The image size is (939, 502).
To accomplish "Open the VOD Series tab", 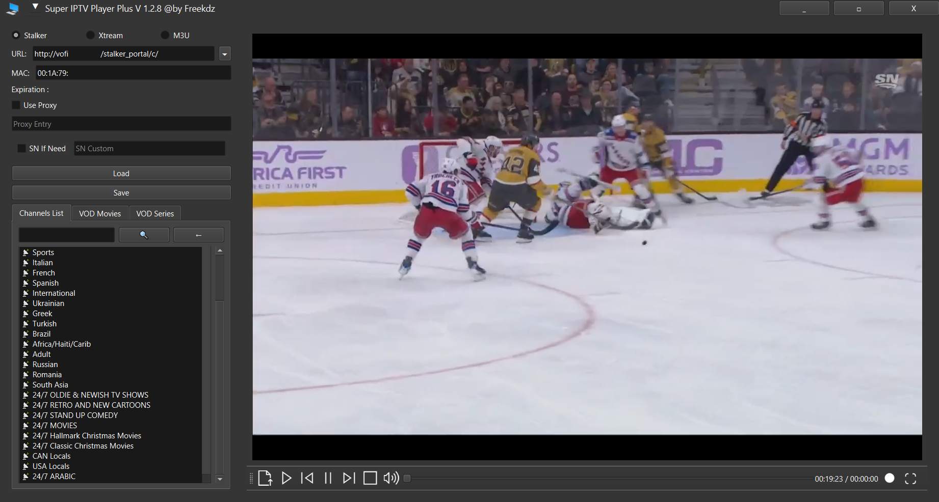I will coord(155,213).
